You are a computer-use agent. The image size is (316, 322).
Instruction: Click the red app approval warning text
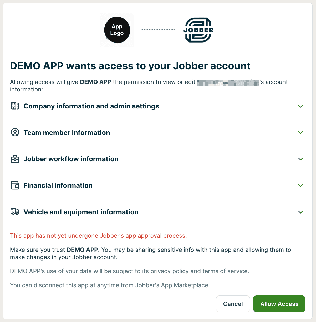click(x=98, y=236)
